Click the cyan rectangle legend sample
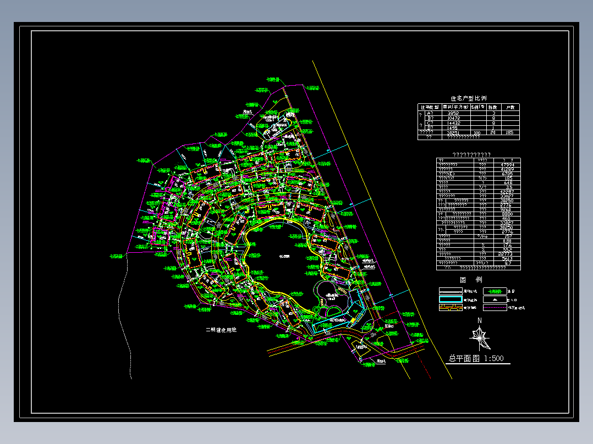The image size is (593, 444). (451, 299)
